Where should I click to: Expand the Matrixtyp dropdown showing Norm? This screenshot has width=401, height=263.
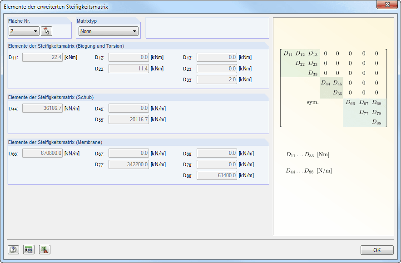tap(109, 31)
